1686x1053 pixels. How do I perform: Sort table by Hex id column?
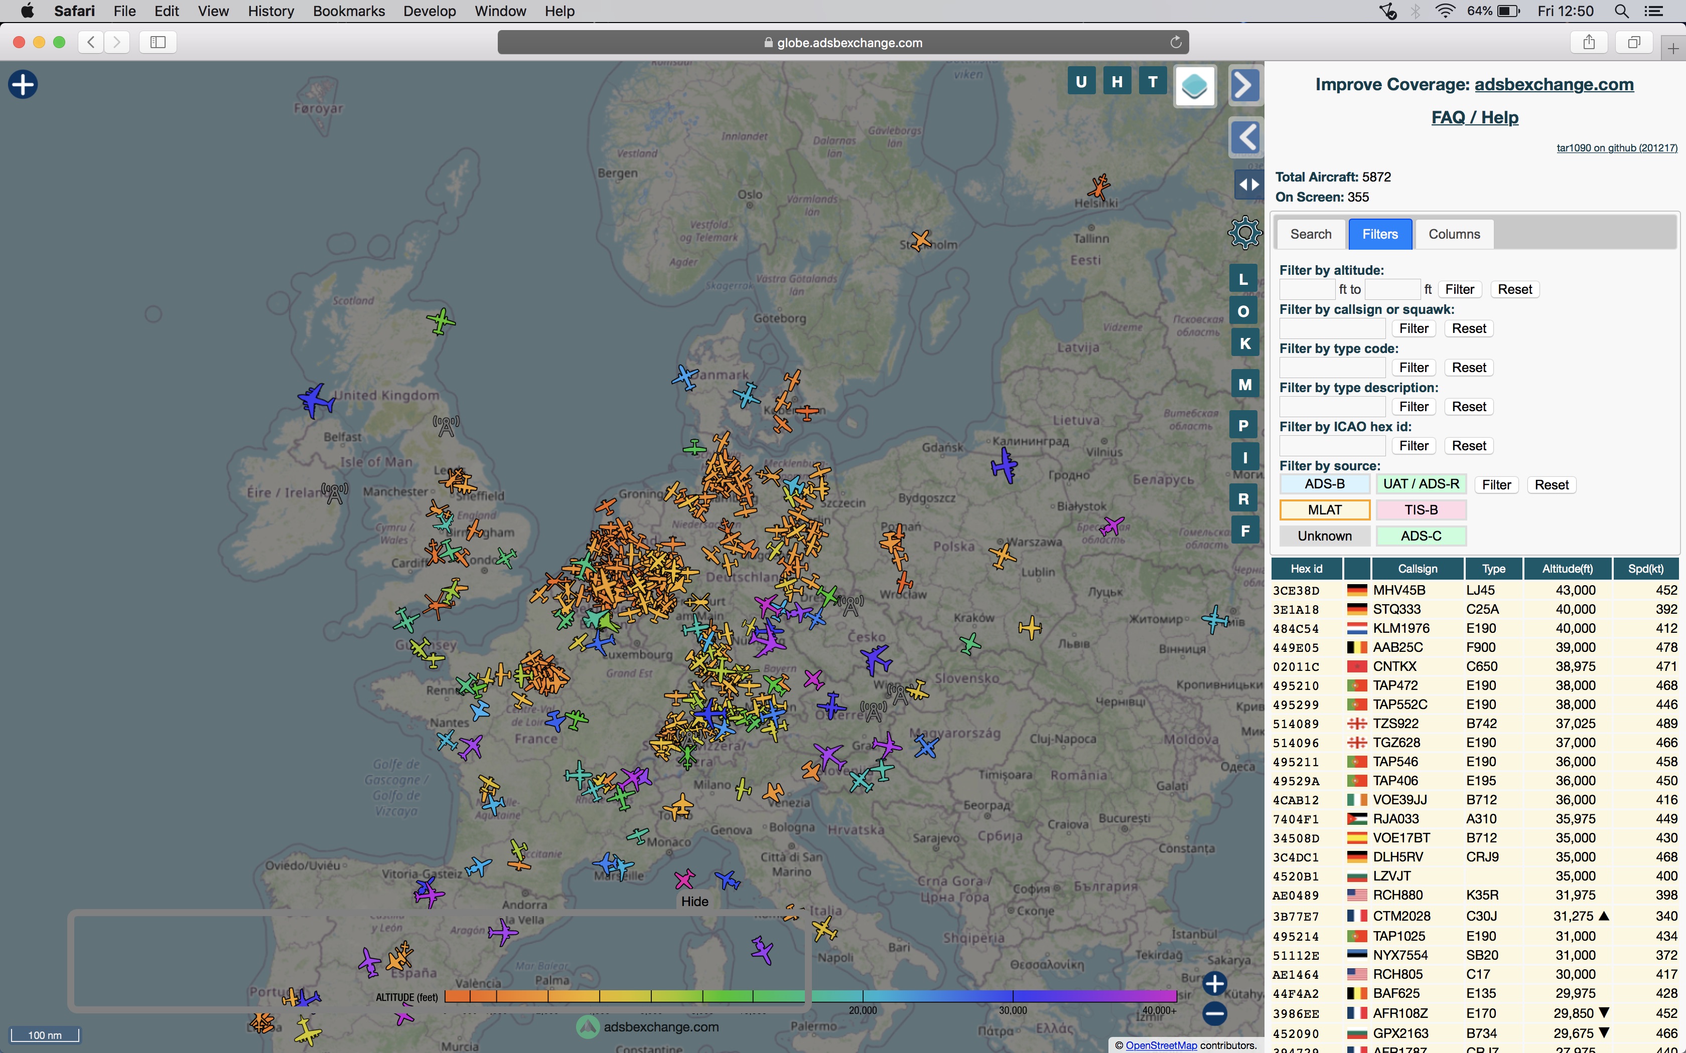1306,568
